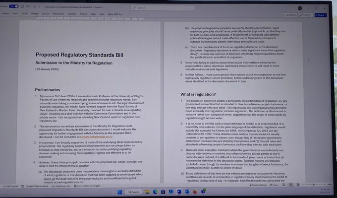Screen dimensions: 337x198
Task: Click the Redo/Repeat icon
Action: click(x=34, y=7)
